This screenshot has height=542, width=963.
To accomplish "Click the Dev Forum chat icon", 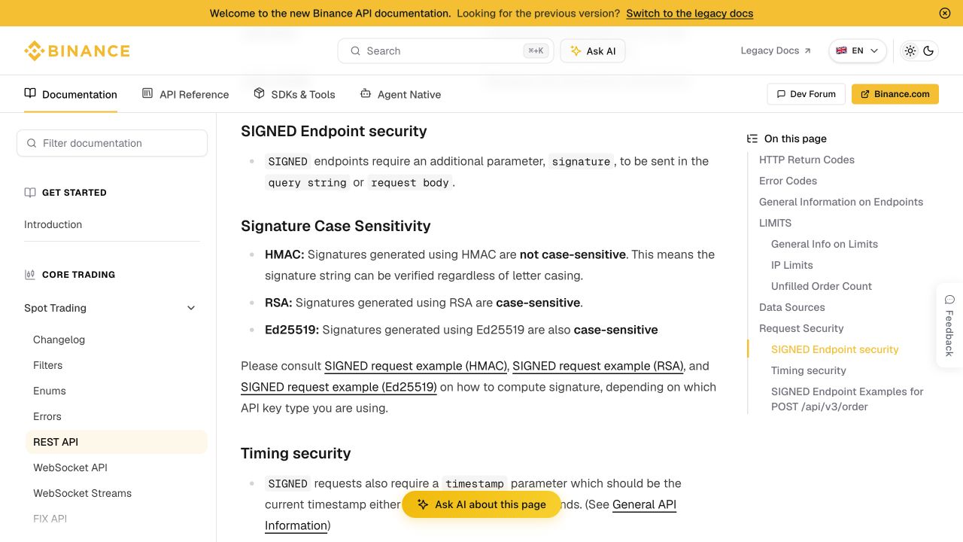I will click(x=781, y=94).
